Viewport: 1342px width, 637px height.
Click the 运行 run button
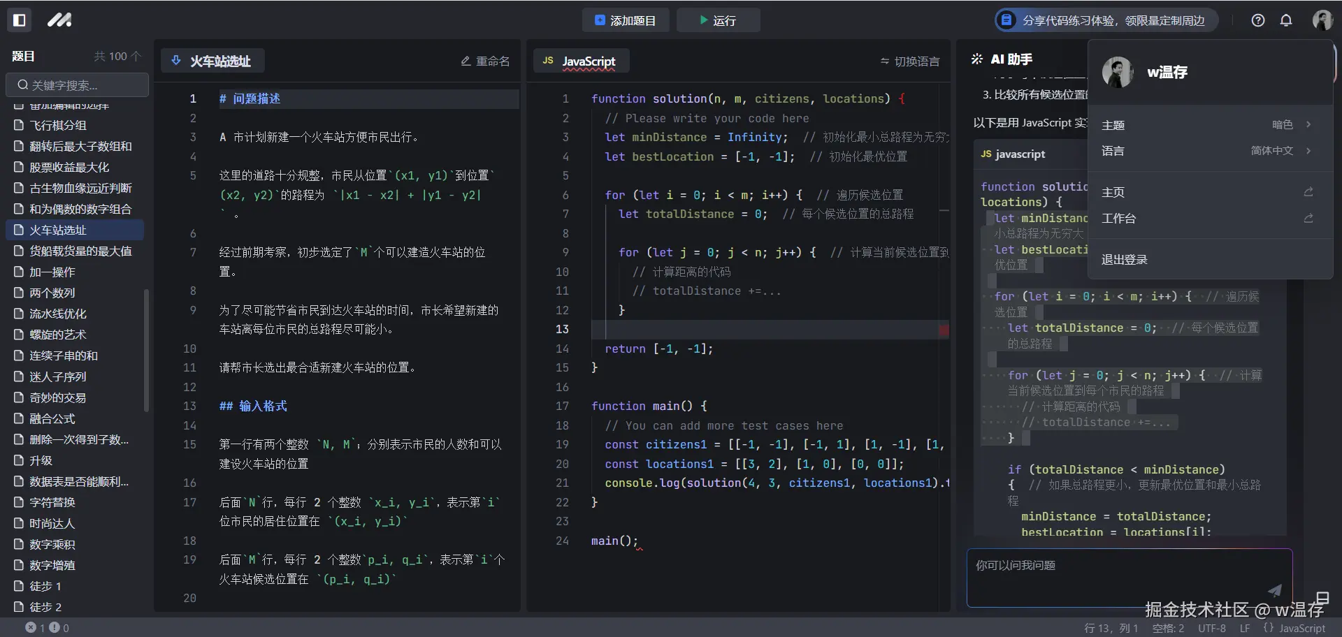(x=718, y=20)
